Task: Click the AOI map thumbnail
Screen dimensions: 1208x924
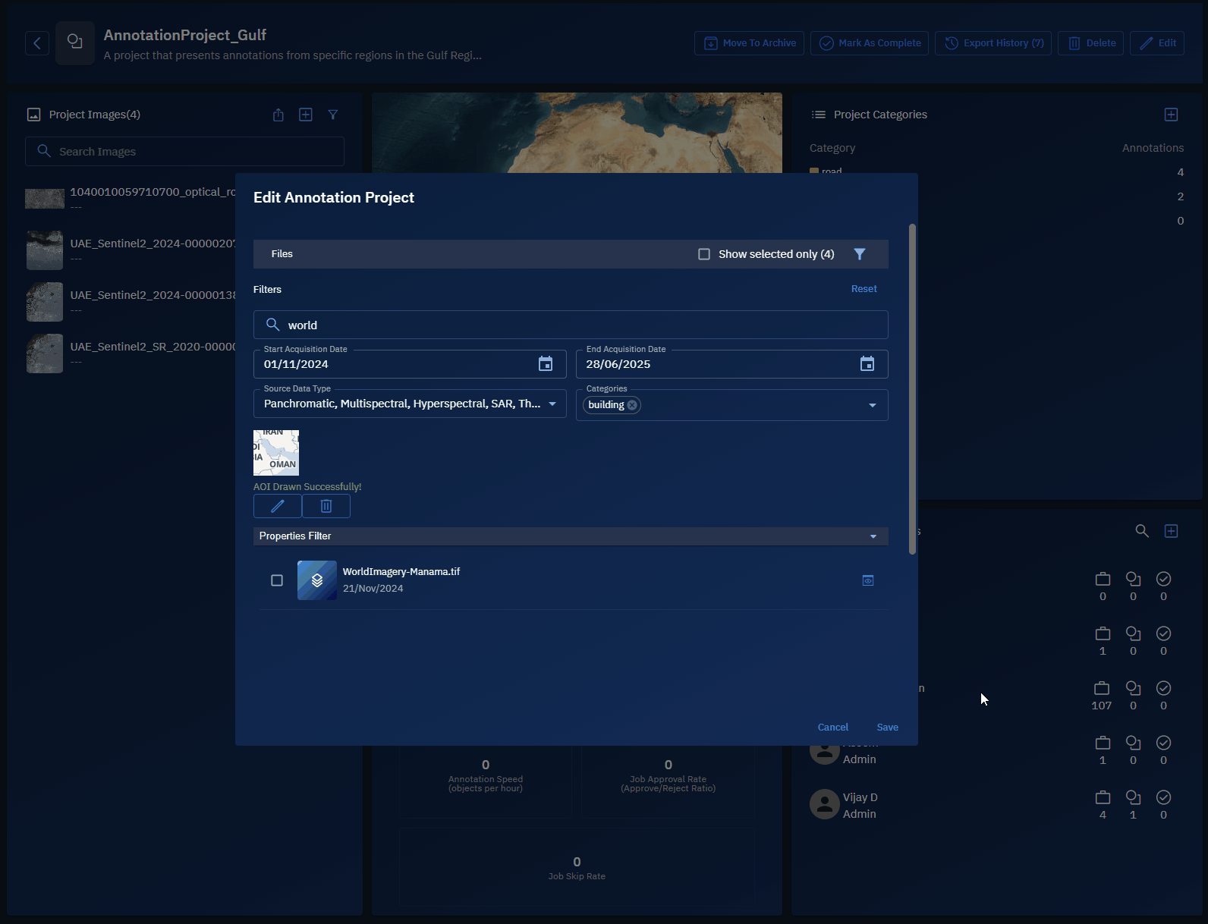Action: tap(276, 453)
